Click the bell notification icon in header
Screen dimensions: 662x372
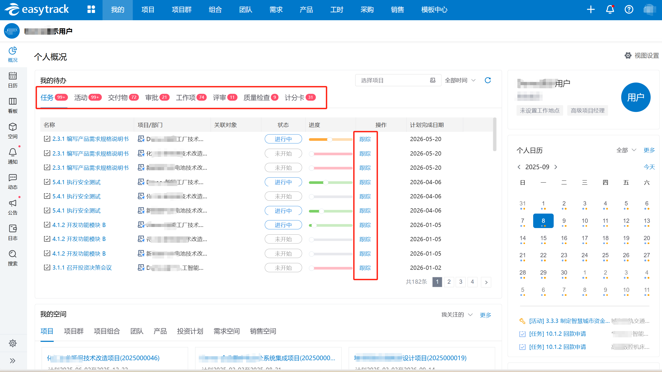610,9
